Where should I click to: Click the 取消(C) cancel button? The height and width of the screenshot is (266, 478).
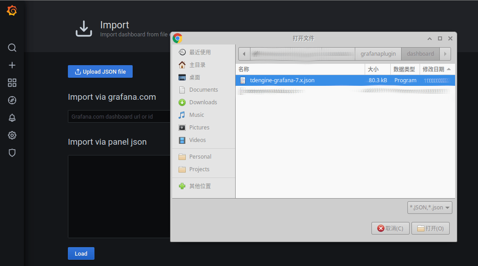pos(390,228)
